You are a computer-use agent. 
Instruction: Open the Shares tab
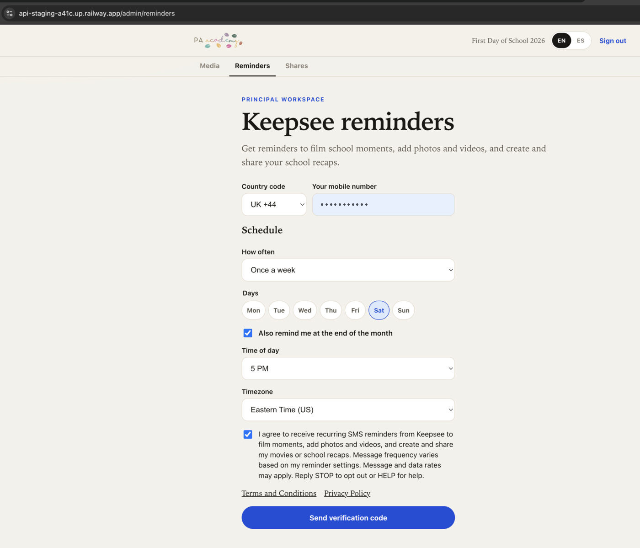click(x=297, y=66)
